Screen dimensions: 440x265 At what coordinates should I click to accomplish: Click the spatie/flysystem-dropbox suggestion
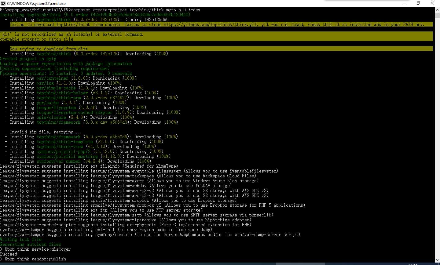(118, 200)
